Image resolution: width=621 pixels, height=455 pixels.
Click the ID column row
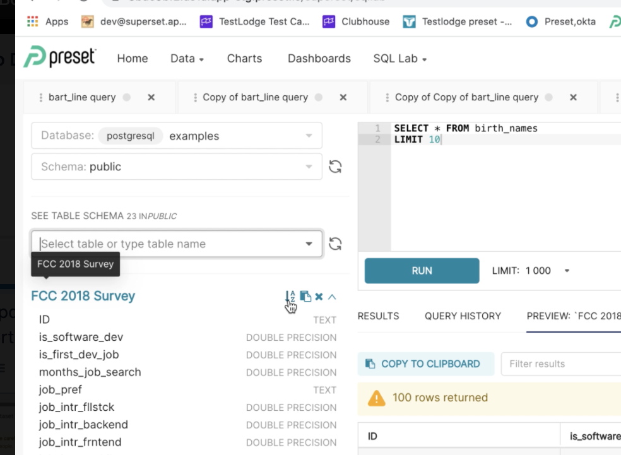pos(187,319)
